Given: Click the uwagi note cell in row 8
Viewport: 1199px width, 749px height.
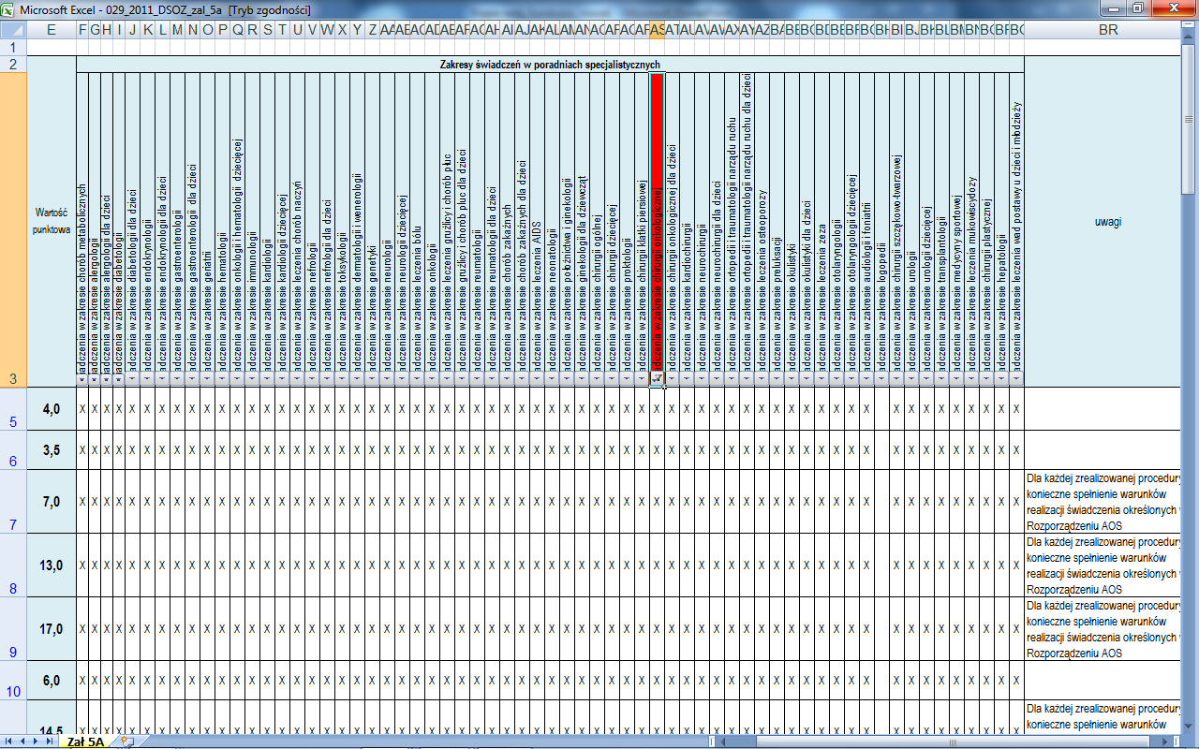Looking at the screenshot, I should click(x=1103, y=565).
